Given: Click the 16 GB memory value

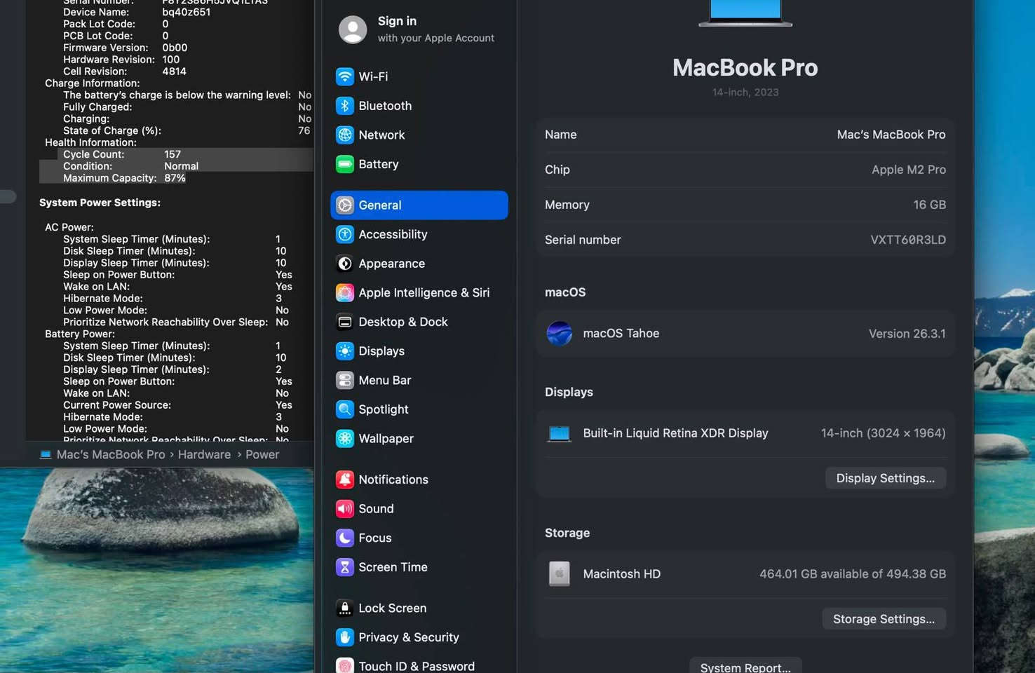Looking at the screenshot, I should [x=929, y=205].
